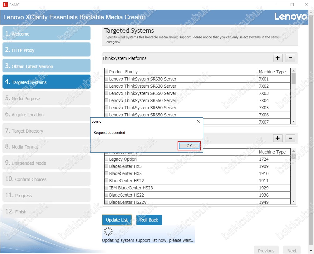
Task: Click IBM BladeCenter HS23 row text
Action: point(131,188)
